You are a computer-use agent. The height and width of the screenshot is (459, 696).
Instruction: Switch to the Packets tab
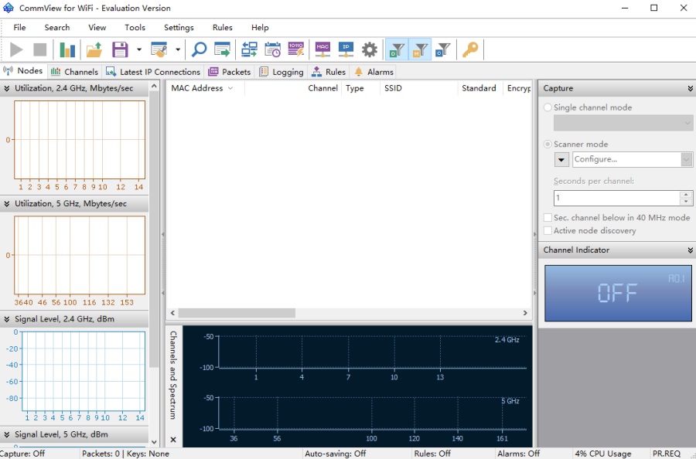click(x=230, y=72)
